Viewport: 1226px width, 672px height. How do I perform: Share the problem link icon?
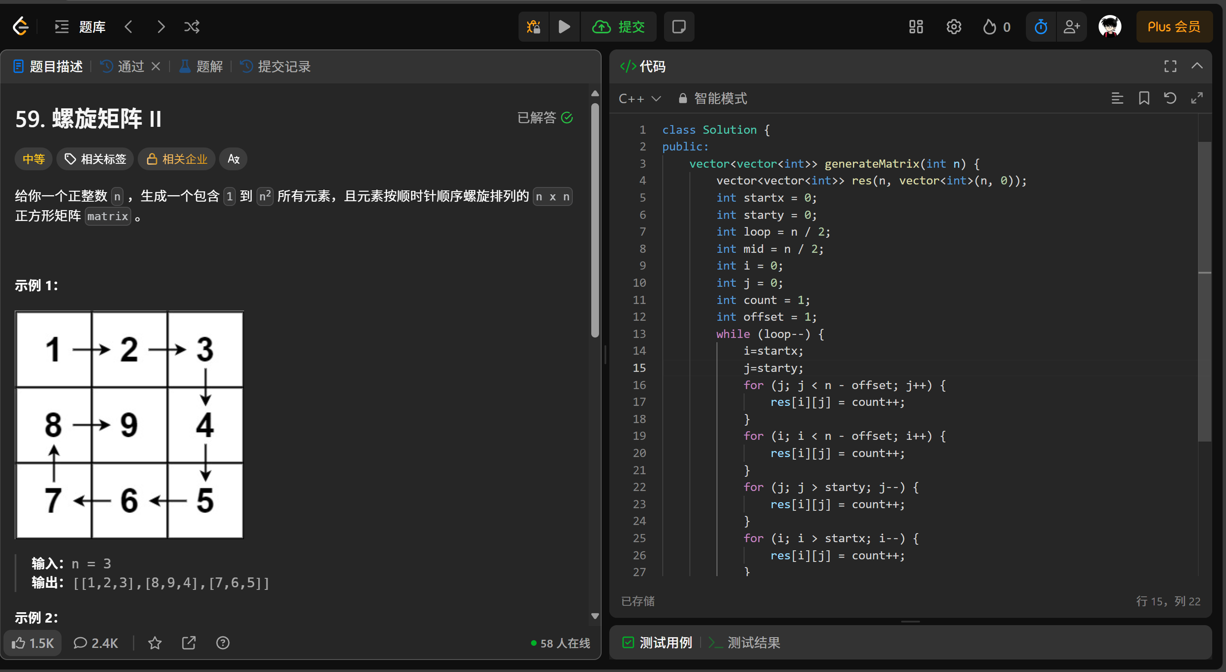(x=189, y=643)
